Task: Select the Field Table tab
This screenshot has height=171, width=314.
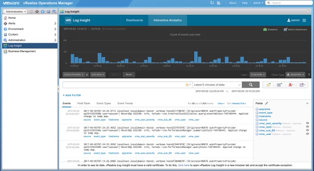Action: pyautogui.click(x=84, y=104)
